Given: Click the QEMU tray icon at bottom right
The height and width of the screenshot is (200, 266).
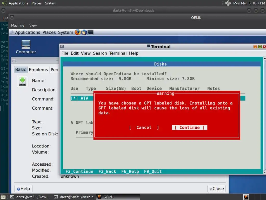Looking at the screenshot, I should point(246,197).
